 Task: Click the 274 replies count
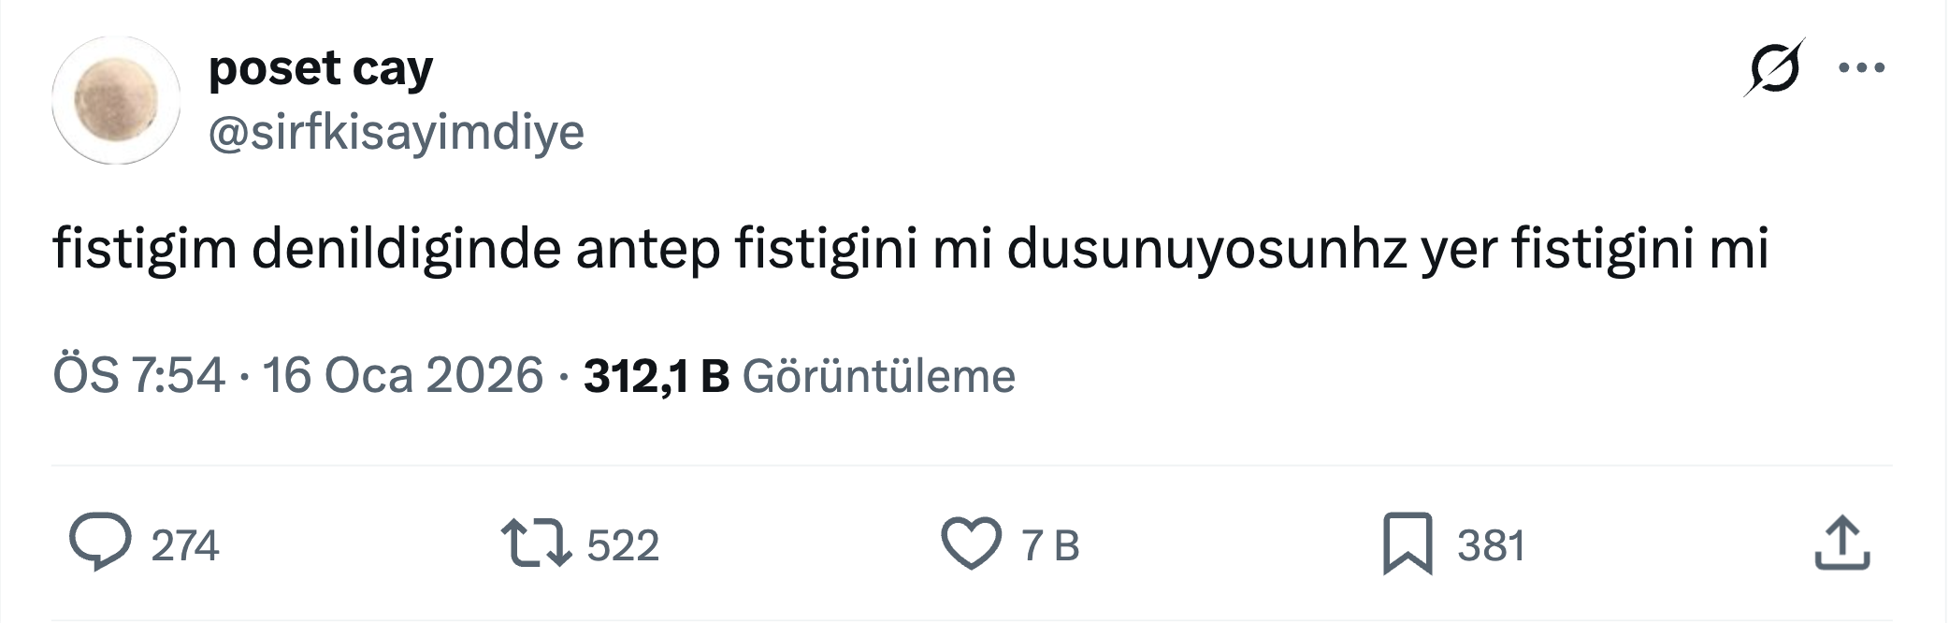click(x=185, y=545)
